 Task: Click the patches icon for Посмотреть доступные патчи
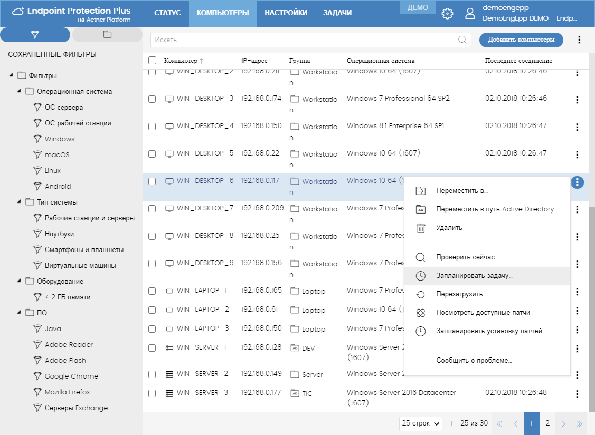pos(421,313)
